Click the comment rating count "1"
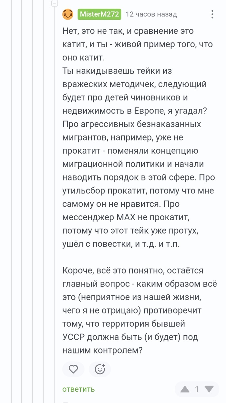The height and width of the screenshot is (403, 226). (197, 389)
